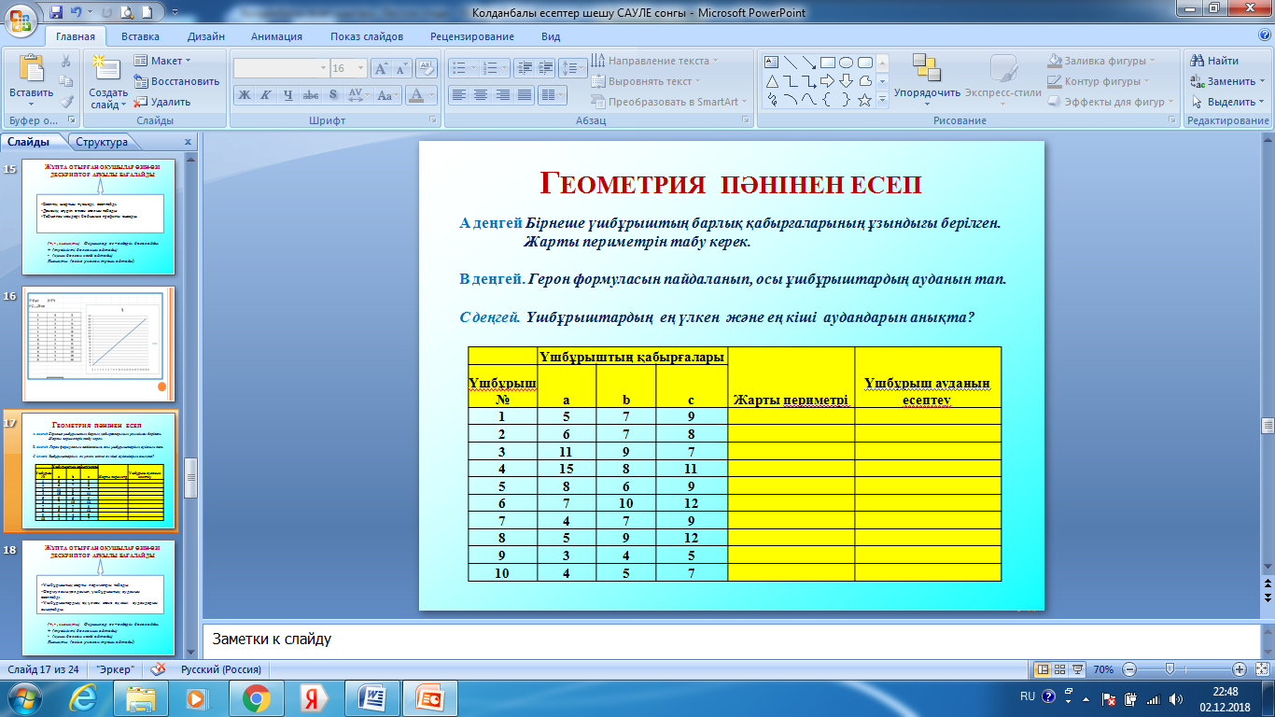Screen dimensions: 1275x717
Task: Toggle text shadow (S) formatting
Action: coord(333,94)
